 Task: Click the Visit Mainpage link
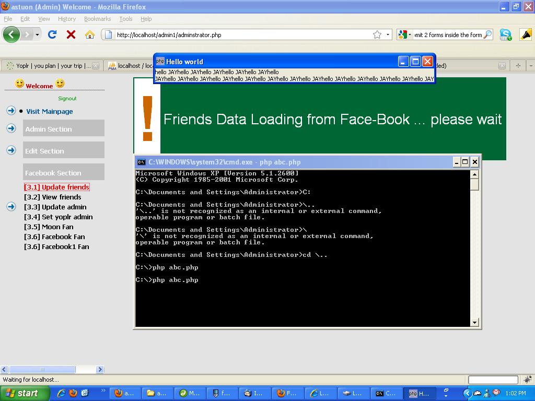pyautogui.click(x=50, y=112)
